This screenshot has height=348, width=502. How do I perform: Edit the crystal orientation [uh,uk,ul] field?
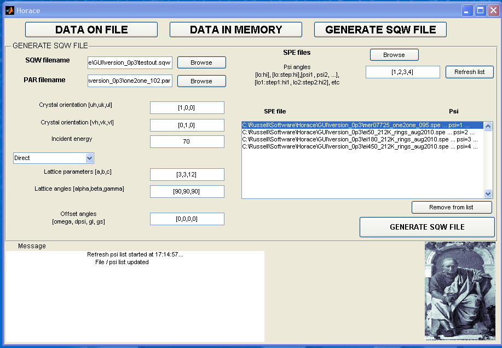(187, 107)
